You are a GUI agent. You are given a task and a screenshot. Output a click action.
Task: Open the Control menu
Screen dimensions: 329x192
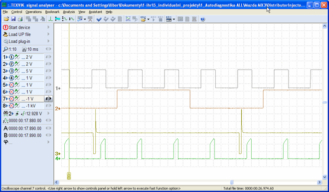click(16, 12)
